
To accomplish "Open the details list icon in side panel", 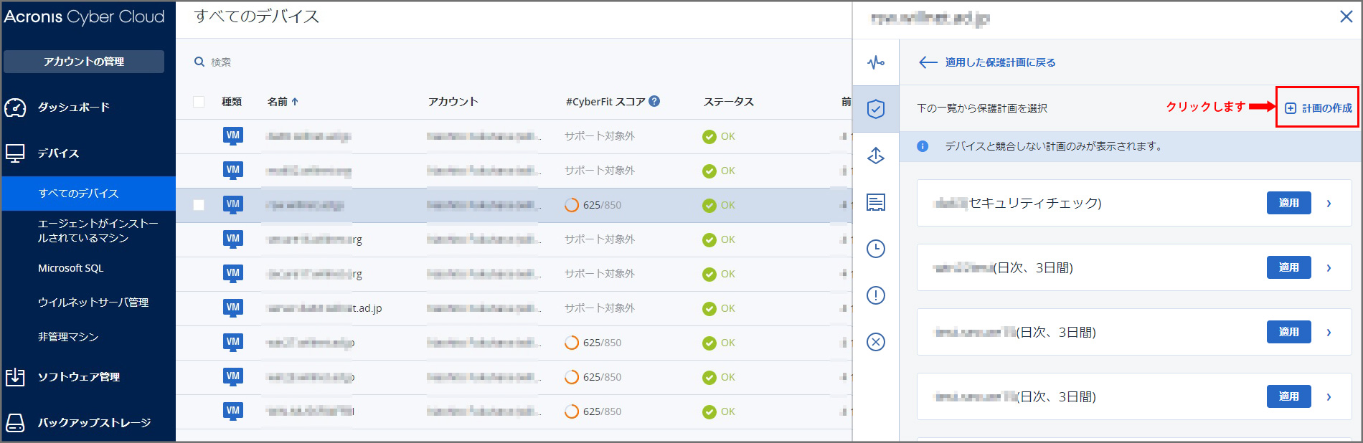I will coord(875,202).
